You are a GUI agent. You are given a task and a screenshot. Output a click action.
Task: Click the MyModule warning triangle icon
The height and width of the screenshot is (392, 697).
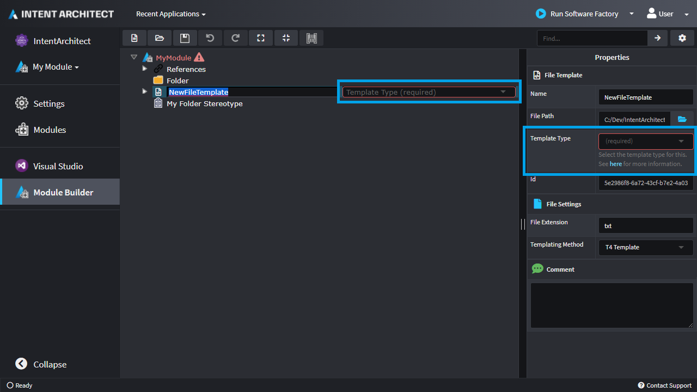point(199,57)
